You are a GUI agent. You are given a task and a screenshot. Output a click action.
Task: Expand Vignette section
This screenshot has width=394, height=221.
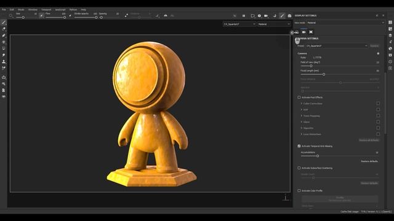[x=301, y=128]
